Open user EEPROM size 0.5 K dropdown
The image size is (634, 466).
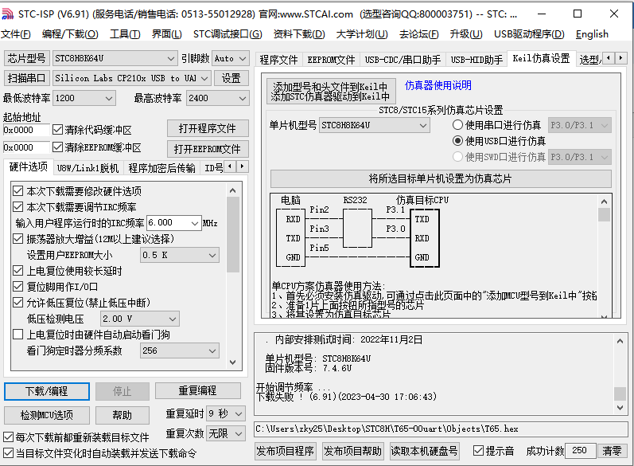(x=180, y=255)
